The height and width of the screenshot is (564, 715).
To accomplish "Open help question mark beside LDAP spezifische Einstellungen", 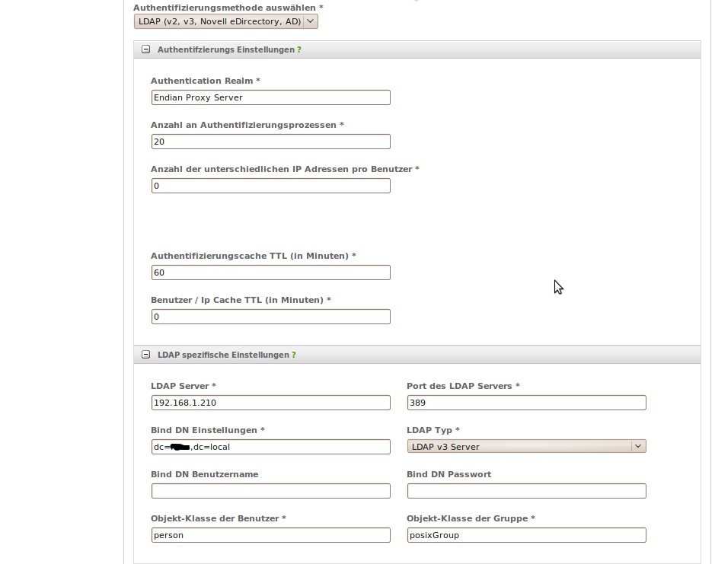I will tap(294, 355).
